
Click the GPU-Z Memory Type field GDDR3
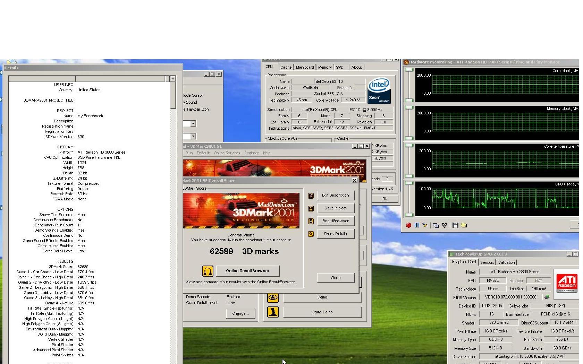click(x=496, y=340)
